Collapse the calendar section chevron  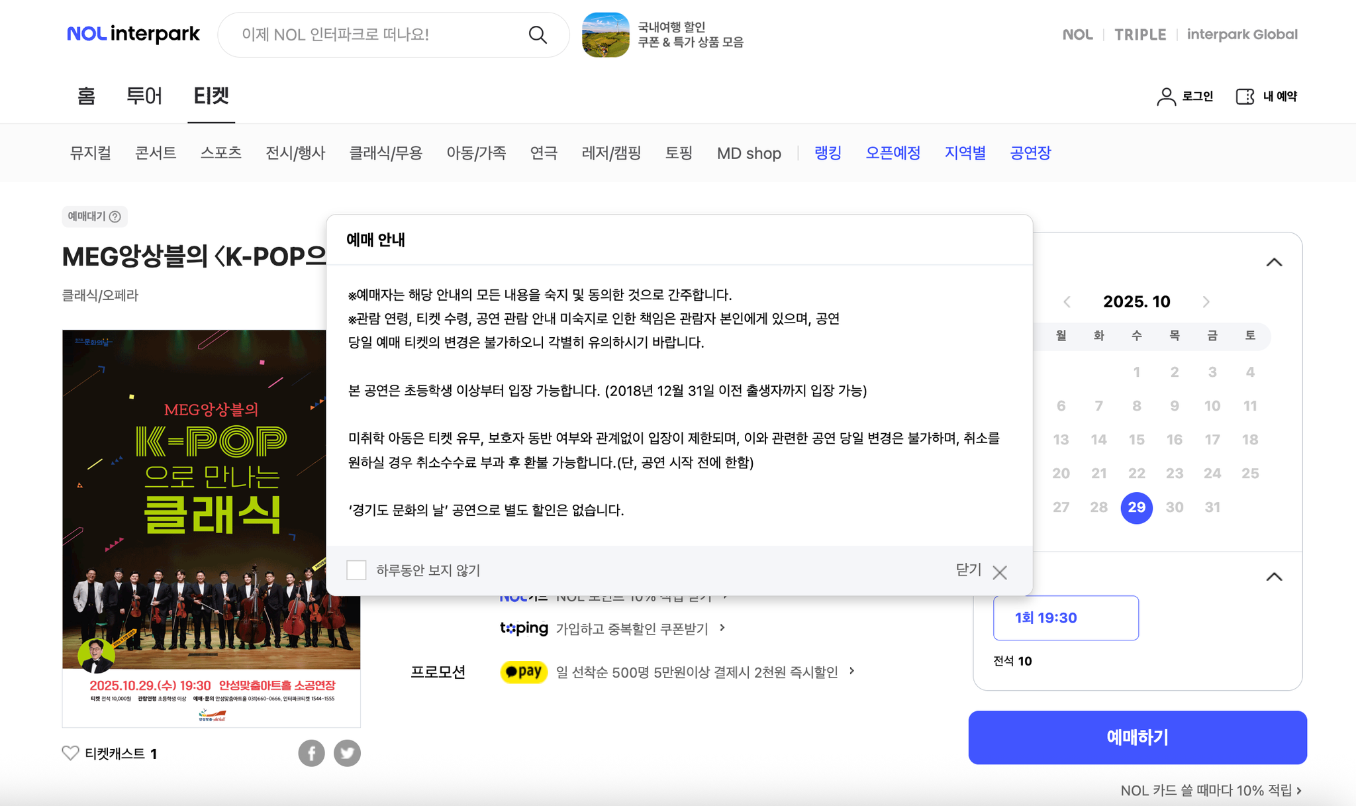pos(1274,262)
